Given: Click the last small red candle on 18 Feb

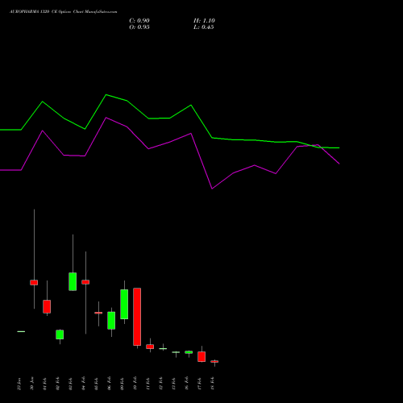Looking at the screenshot, I should pos(214,362).
